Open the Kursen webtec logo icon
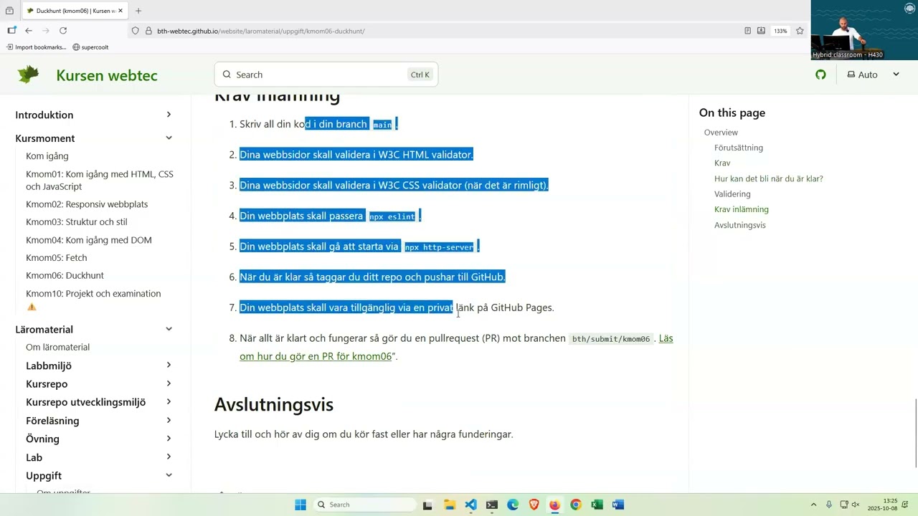Viewport: 918px width, 516px height. click(x=28, y=75)
